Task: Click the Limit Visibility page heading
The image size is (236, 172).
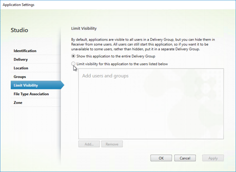Action: click(x=84, y=29)
